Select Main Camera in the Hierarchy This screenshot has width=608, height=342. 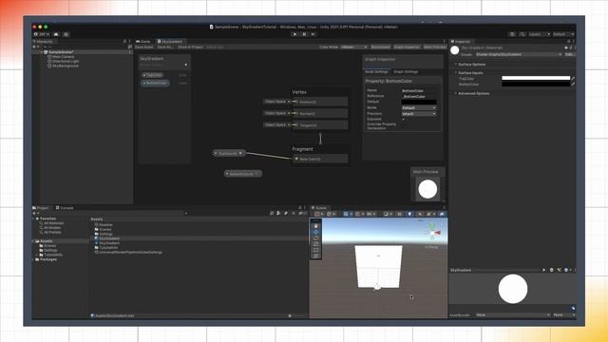click(x=63, y=57)
